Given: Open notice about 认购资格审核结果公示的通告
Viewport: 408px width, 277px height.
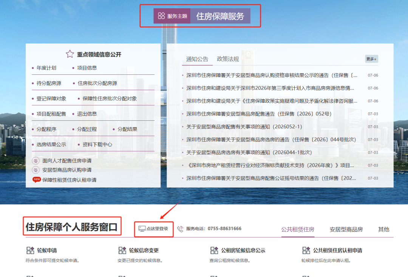Looking at the screenshot, I should 272,75.
